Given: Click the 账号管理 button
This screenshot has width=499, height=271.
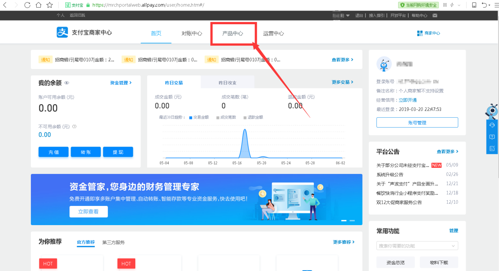Looking at the screenshot, I should tap(417, 122).
